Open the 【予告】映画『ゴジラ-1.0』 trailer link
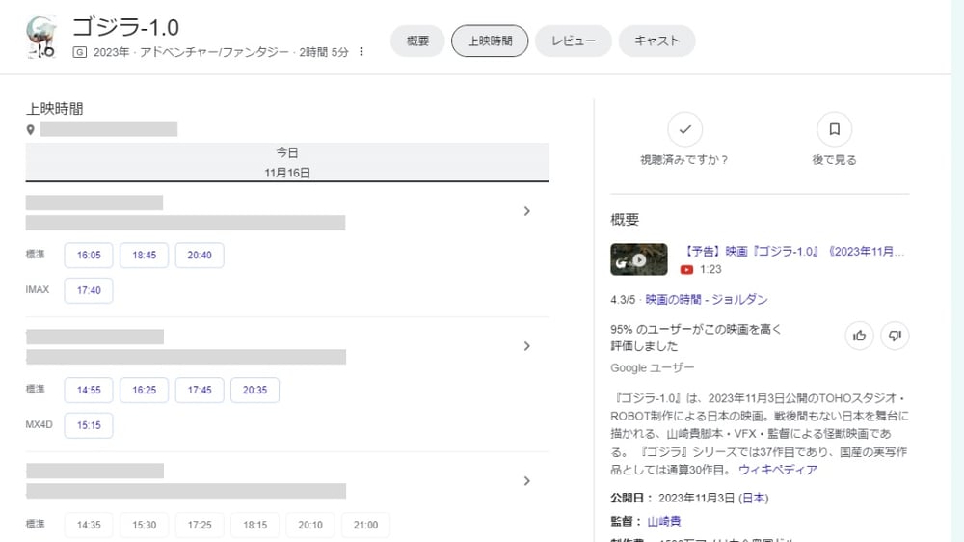Image resolution: width=964 pixels, height=542 pixels. click(x=793, y=252)
